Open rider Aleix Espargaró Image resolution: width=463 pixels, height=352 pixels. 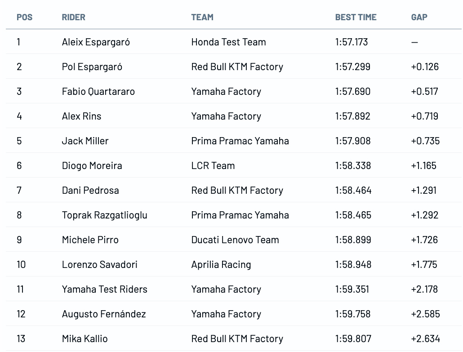96,42
